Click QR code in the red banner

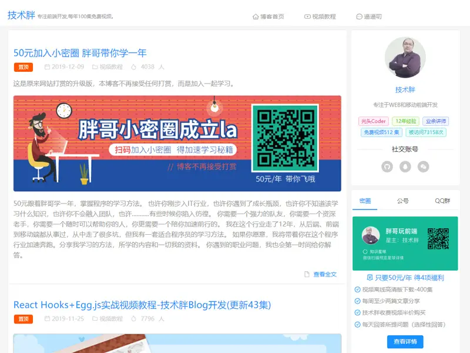point(285,138)
